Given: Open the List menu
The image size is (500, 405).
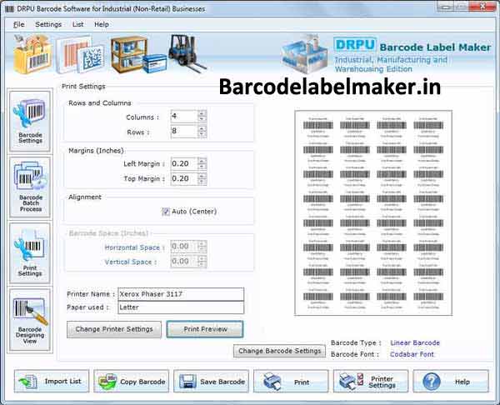Looking at the screenshot, I should point(77,24).
